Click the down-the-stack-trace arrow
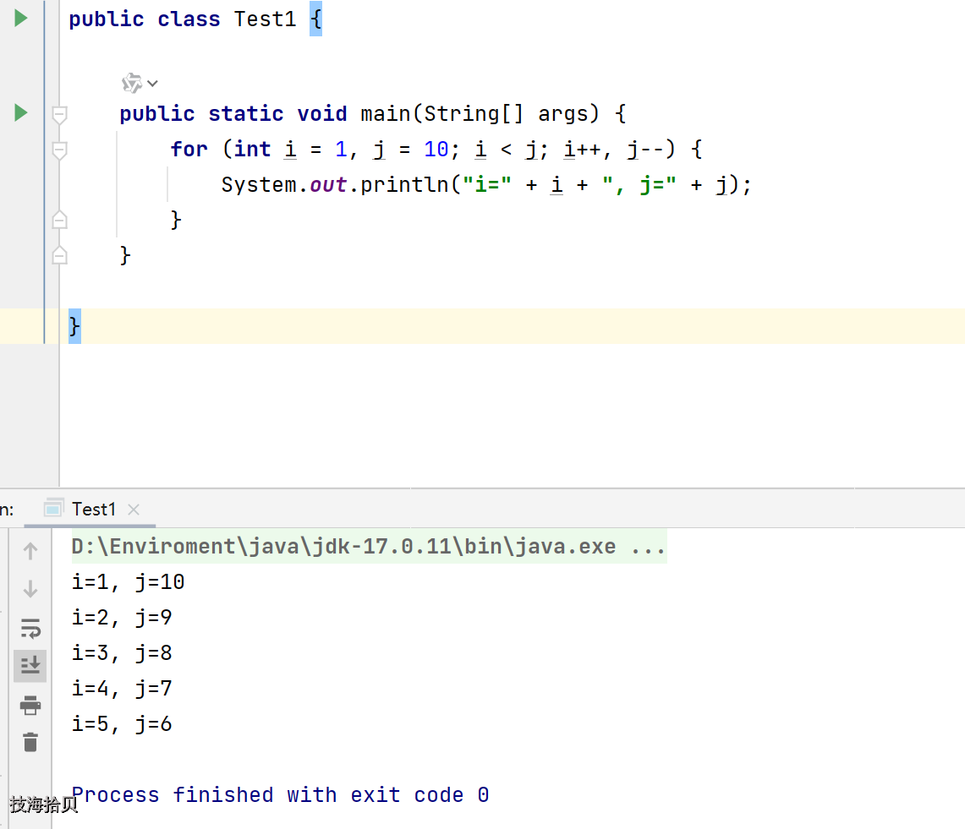Viewport: 965px width, 829px height. (x=30, y=589)
